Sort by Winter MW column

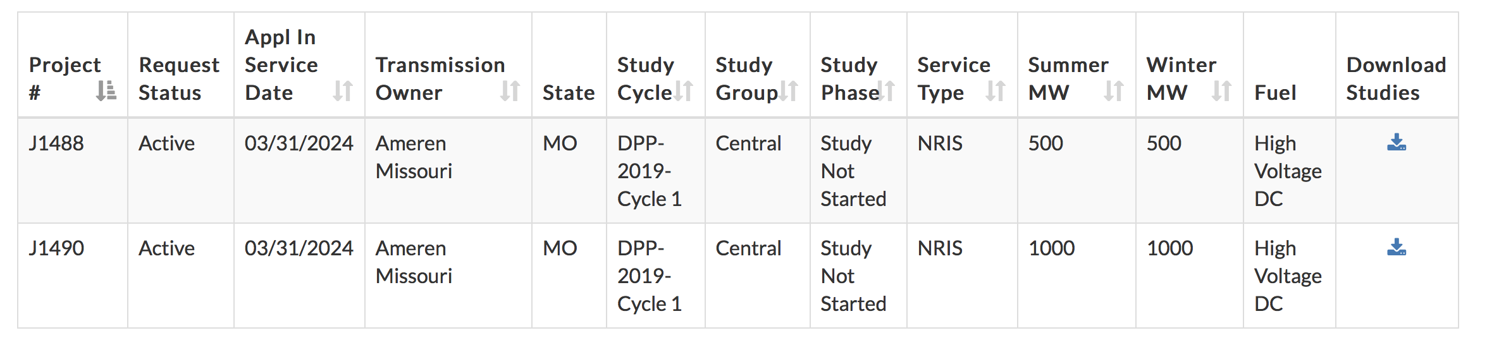coord(1221,92)
